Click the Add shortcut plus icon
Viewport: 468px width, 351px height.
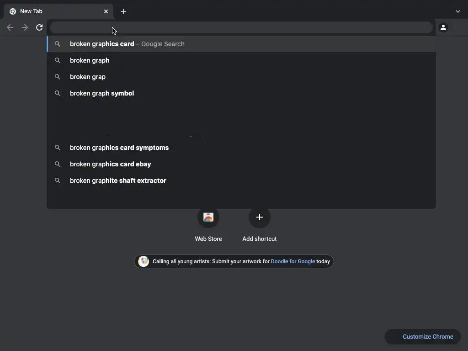coord(260,217)
